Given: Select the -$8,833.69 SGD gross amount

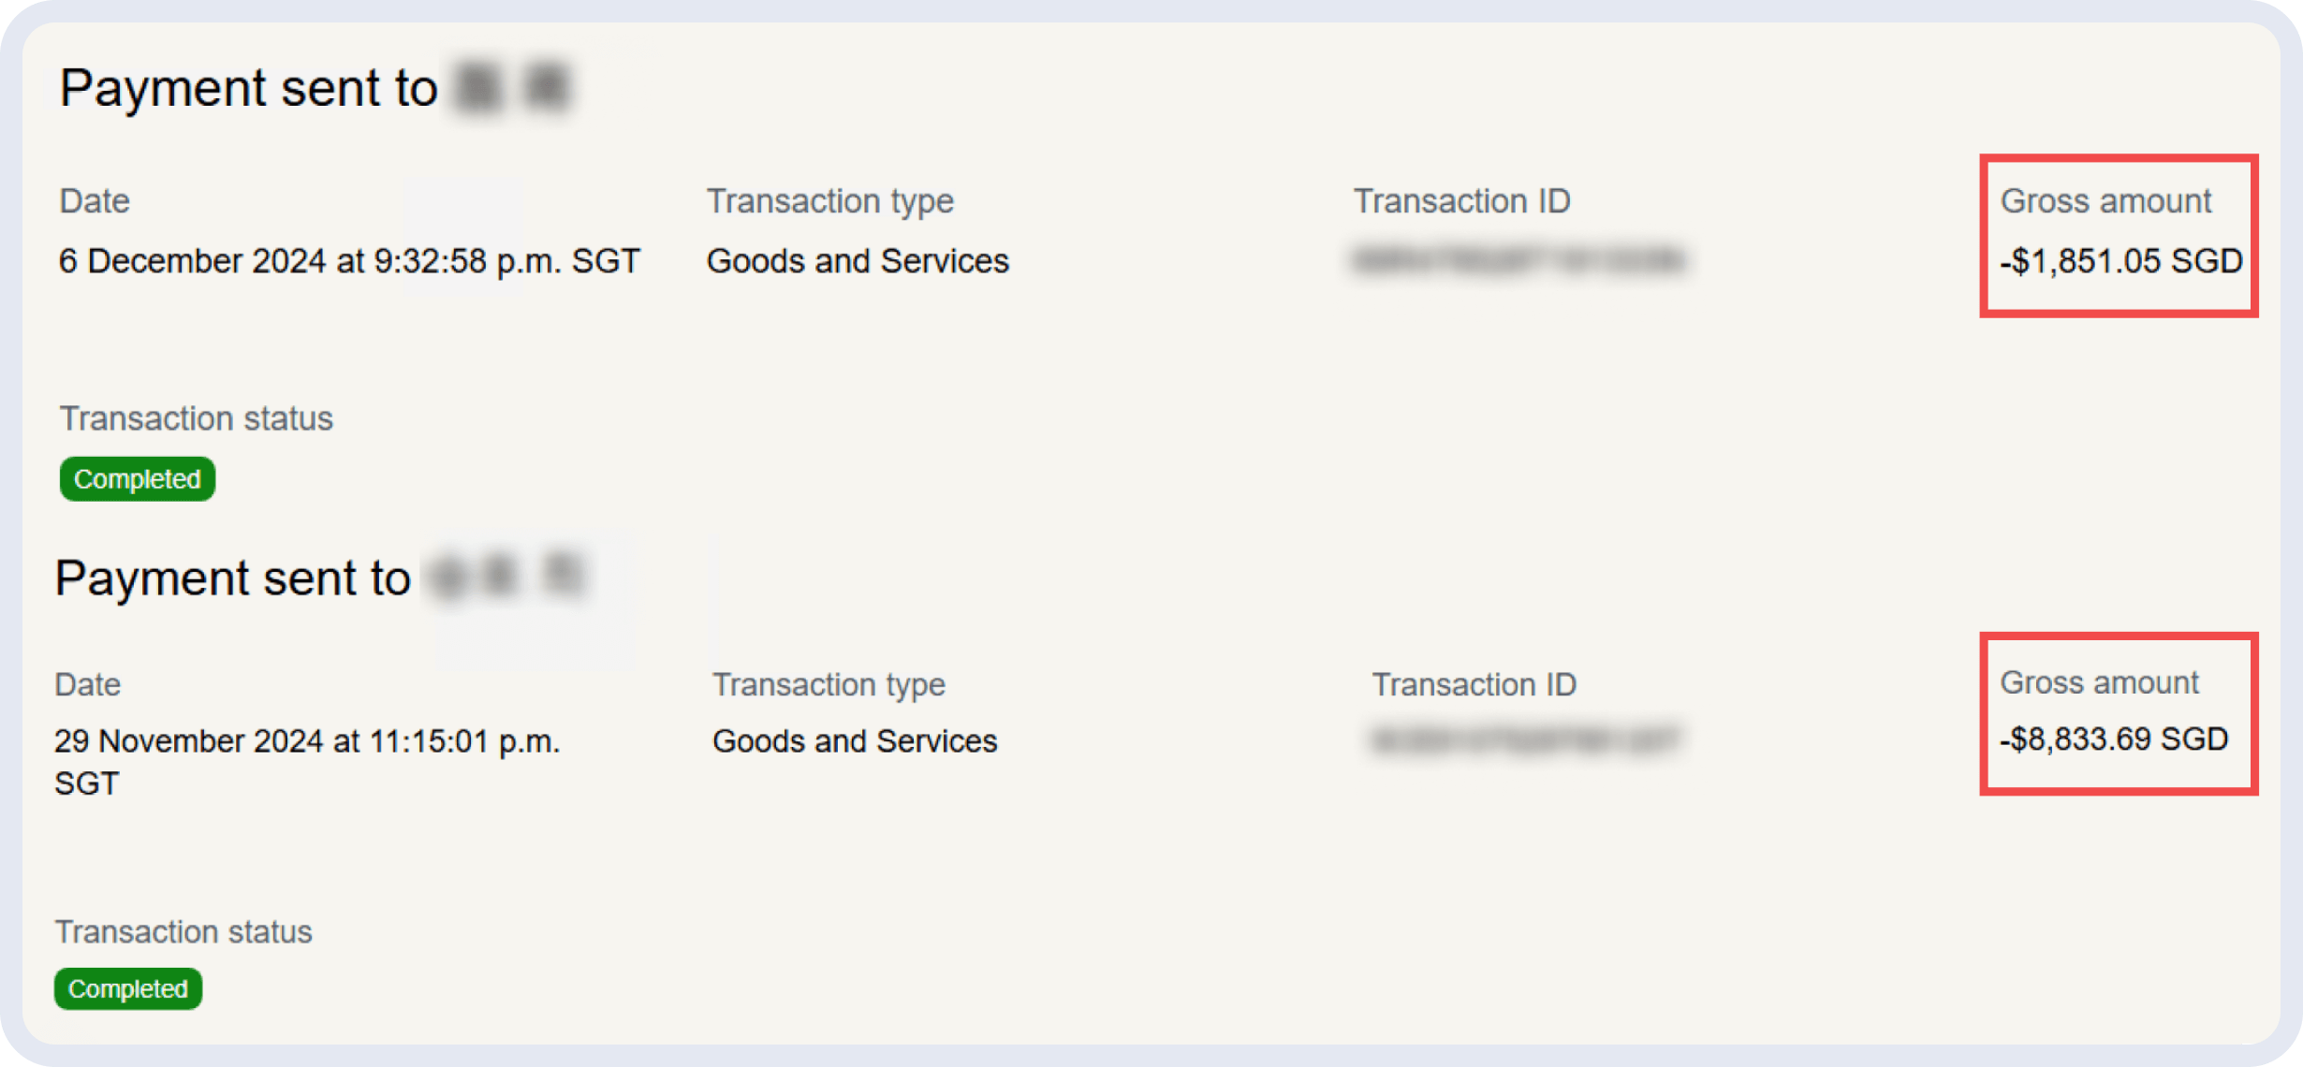Looking at the screenshot, I should (x=2114, y=739).
